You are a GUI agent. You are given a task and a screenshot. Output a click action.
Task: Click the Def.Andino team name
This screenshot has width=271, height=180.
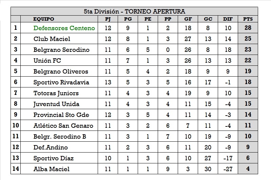click(x=51, y=147)
